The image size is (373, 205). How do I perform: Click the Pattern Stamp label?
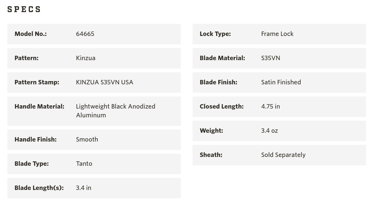pos(37,83)
